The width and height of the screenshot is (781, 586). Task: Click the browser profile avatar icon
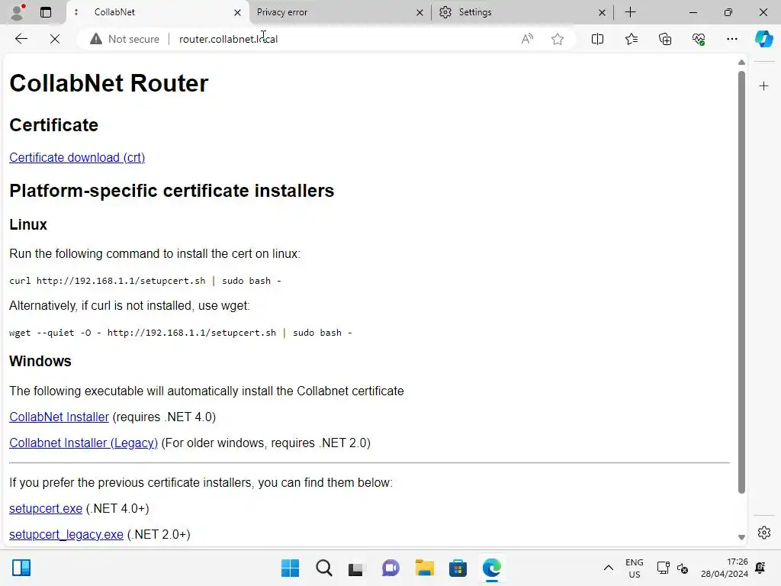[x=18, y=12]
